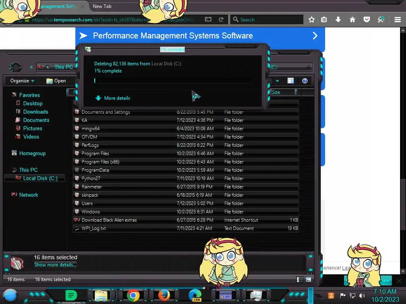The width and height of the screenshot is (406, 304).
Task: Select the Rainmeter folder row
Action: click(x=186, y=187)
